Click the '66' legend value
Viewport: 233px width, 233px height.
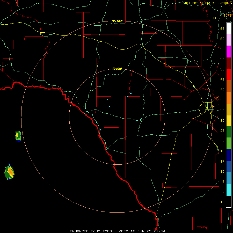(222, 28)
